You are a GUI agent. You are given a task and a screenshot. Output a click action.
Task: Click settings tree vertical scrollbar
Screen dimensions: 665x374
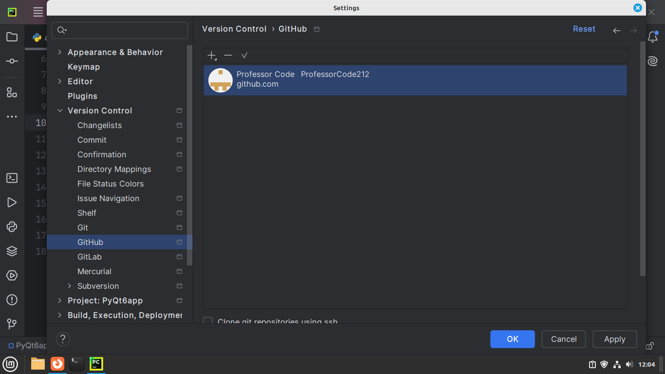pyautogui.click(x=190, y=156)
